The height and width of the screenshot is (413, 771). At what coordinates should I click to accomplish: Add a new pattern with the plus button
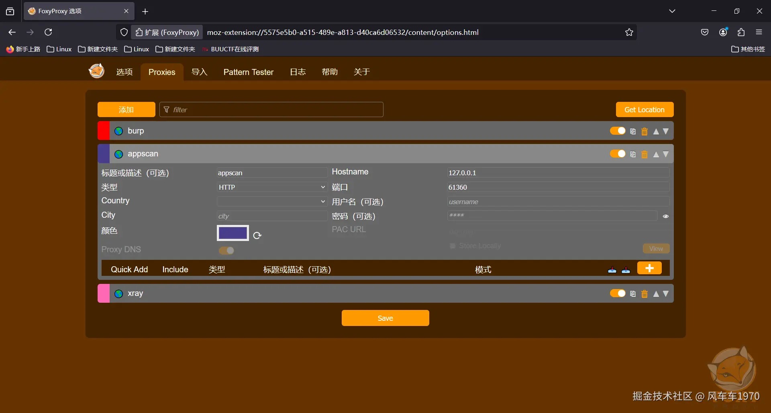tap(649, 268)
